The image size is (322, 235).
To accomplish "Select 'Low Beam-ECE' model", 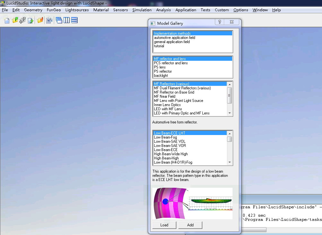I will coord(190,150).
